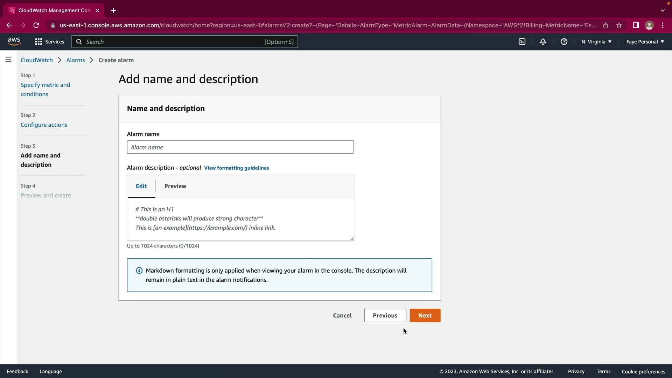Screen dimensions: 672x378
Task: Open the notifications bell icon
Action: (x=543, y=42)
